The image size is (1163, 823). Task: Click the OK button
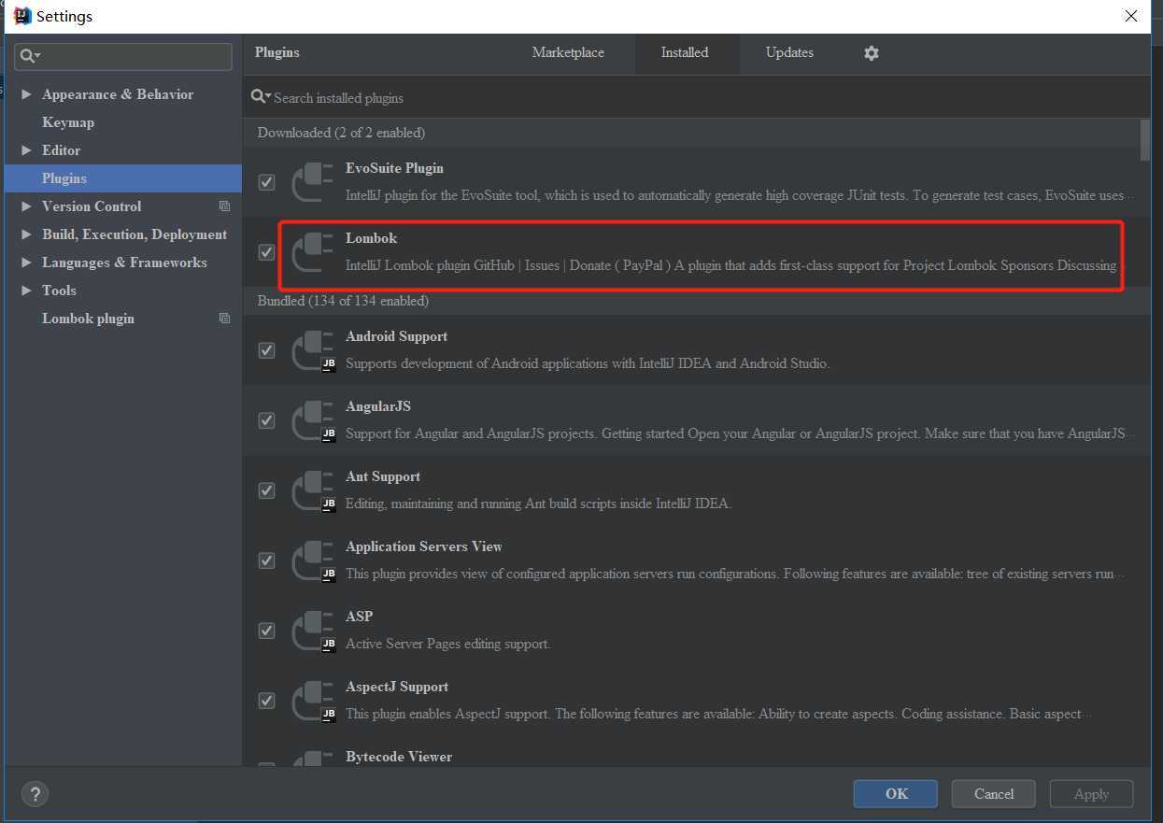(896, 794)
